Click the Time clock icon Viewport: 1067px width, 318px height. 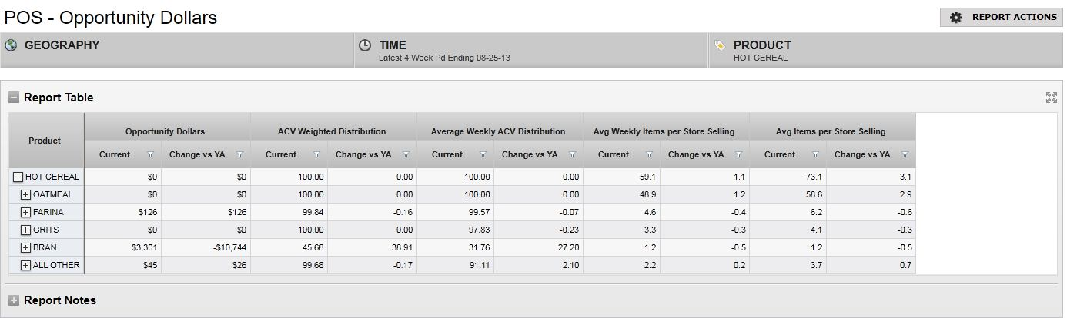[x=365, y=45]
